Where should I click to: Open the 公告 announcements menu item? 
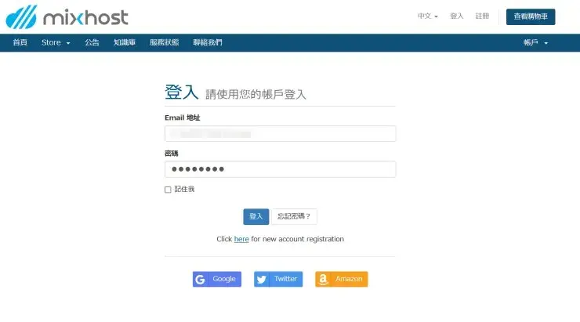(92, 42)
